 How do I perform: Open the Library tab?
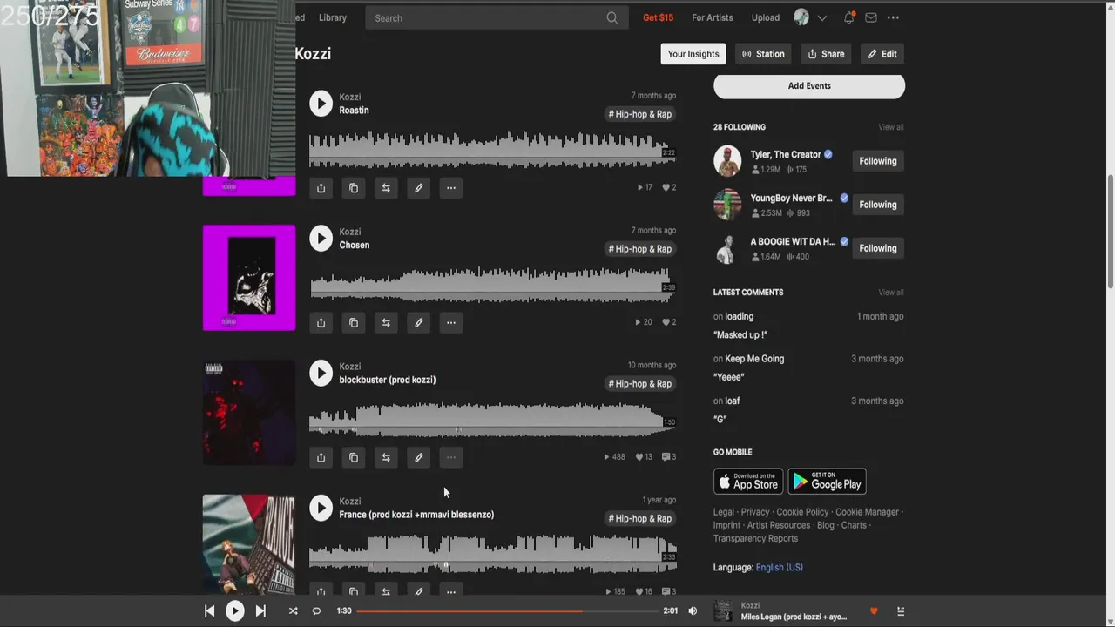333,17
